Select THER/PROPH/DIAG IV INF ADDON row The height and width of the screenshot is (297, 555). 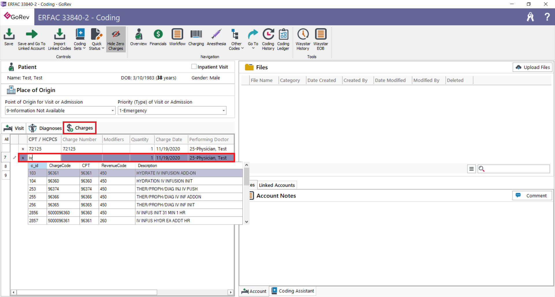point(135,197)
